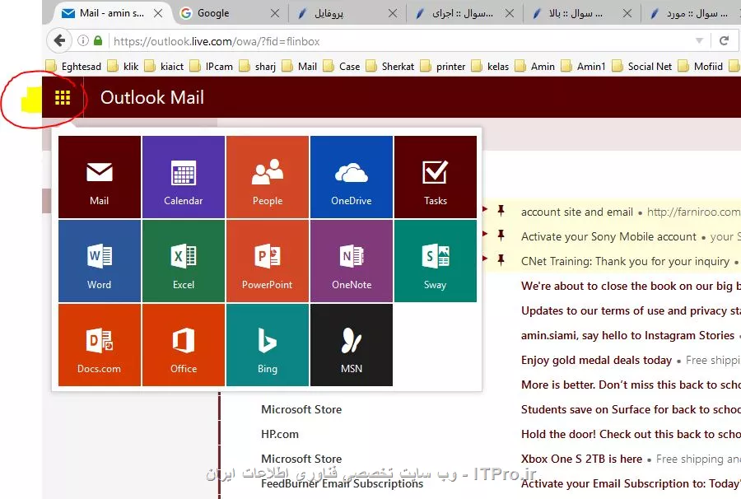The height and width of the screenshot is (499, 741).
Task: Open 'We're about to close the book' email
Action: click(631, 286)
